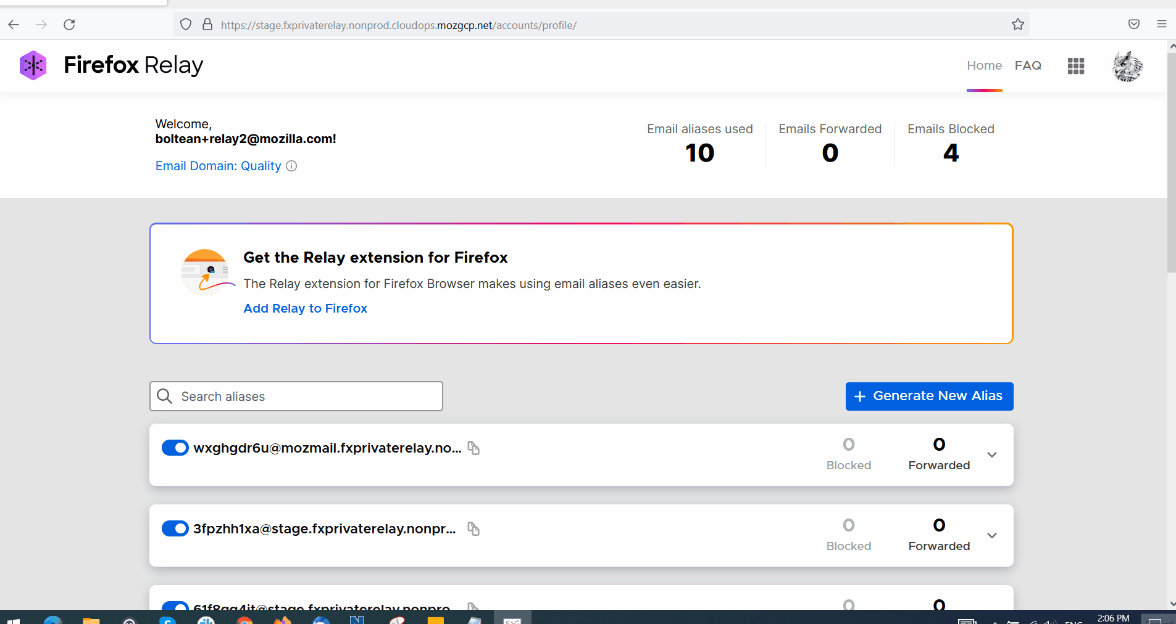Image resolution: width=1176 pixels, height=624 pixels.
Task: Bookmark this page with the star icon
Action: [1018, 25]
